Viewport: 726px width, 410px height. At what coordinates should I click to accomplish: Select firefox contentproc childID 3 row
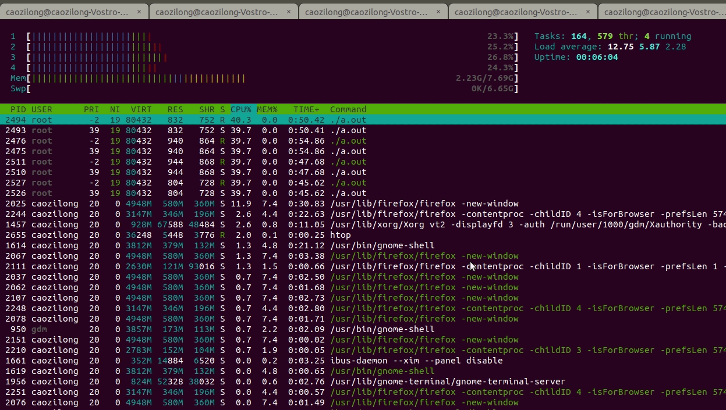tap(363, 350)
